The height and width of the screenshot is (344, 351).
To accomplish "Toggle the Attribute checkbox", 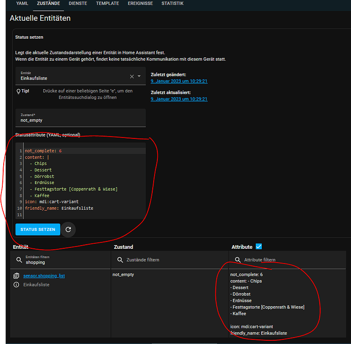I will [x=259, y=247].
